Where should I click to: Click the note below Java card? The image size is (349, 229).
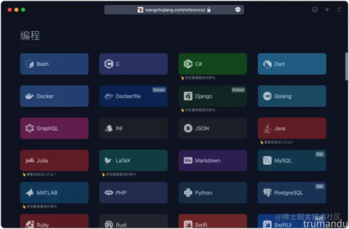[277, 142]
